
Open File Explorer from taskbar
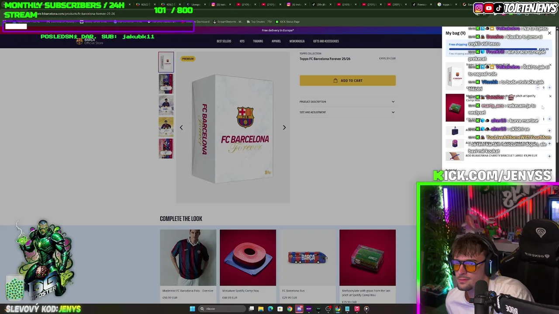[x=261, y=309]
